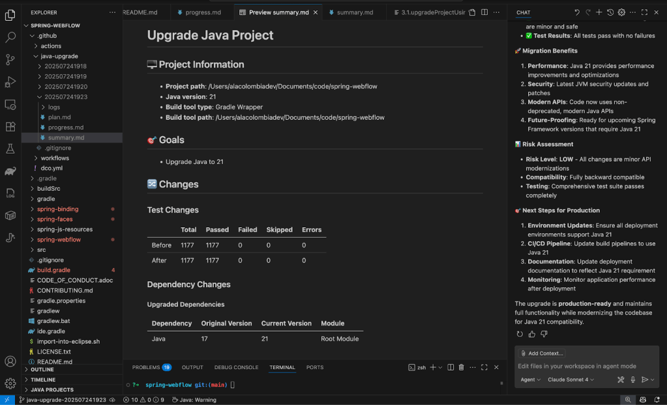
Task: Attach a file with the microphone icon in chat input
Action: tap(632, 380)
